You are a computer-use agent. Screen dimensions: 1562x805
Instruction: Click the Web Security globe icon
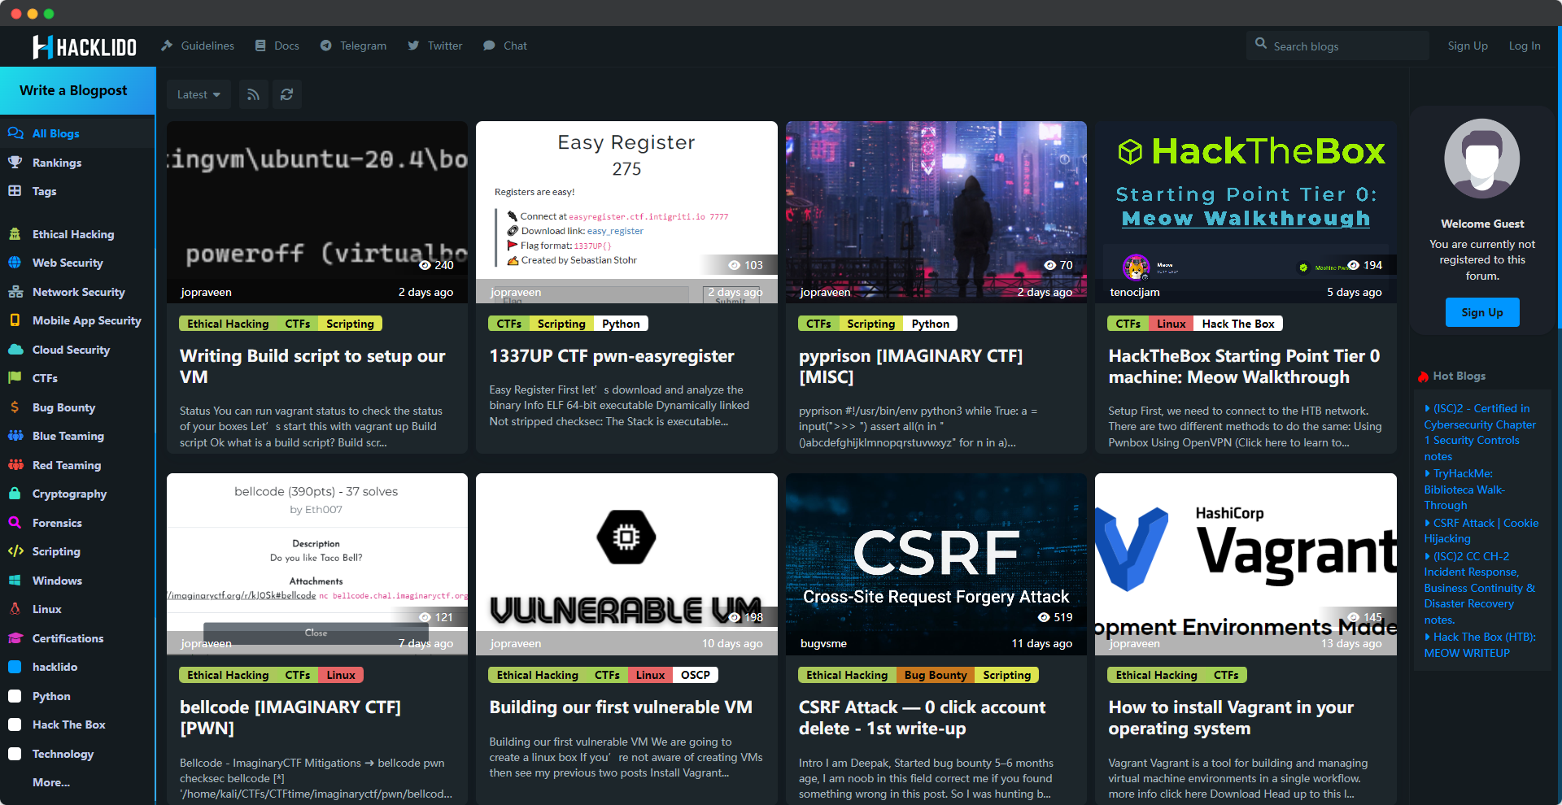click(x=15, y=263)
